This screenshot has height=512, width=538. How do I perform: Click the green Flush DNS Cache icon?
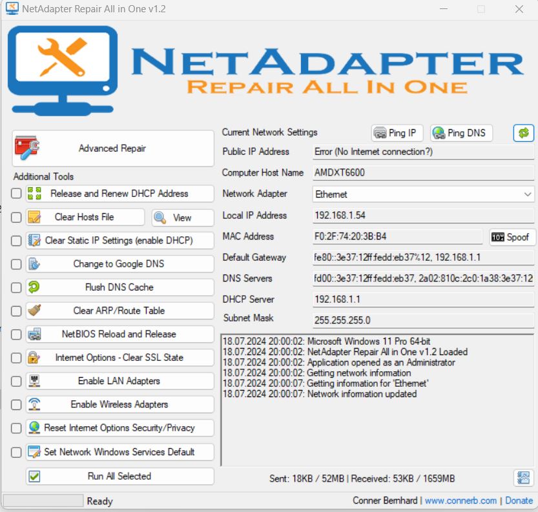(x=34, y=287)
